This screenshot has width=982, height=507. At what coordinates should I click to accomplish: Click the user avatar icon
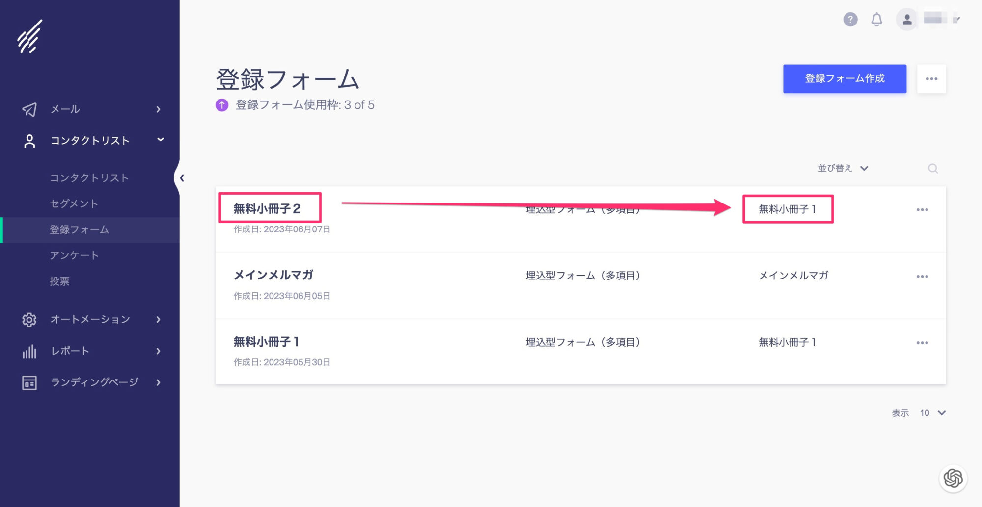(907, 20)
